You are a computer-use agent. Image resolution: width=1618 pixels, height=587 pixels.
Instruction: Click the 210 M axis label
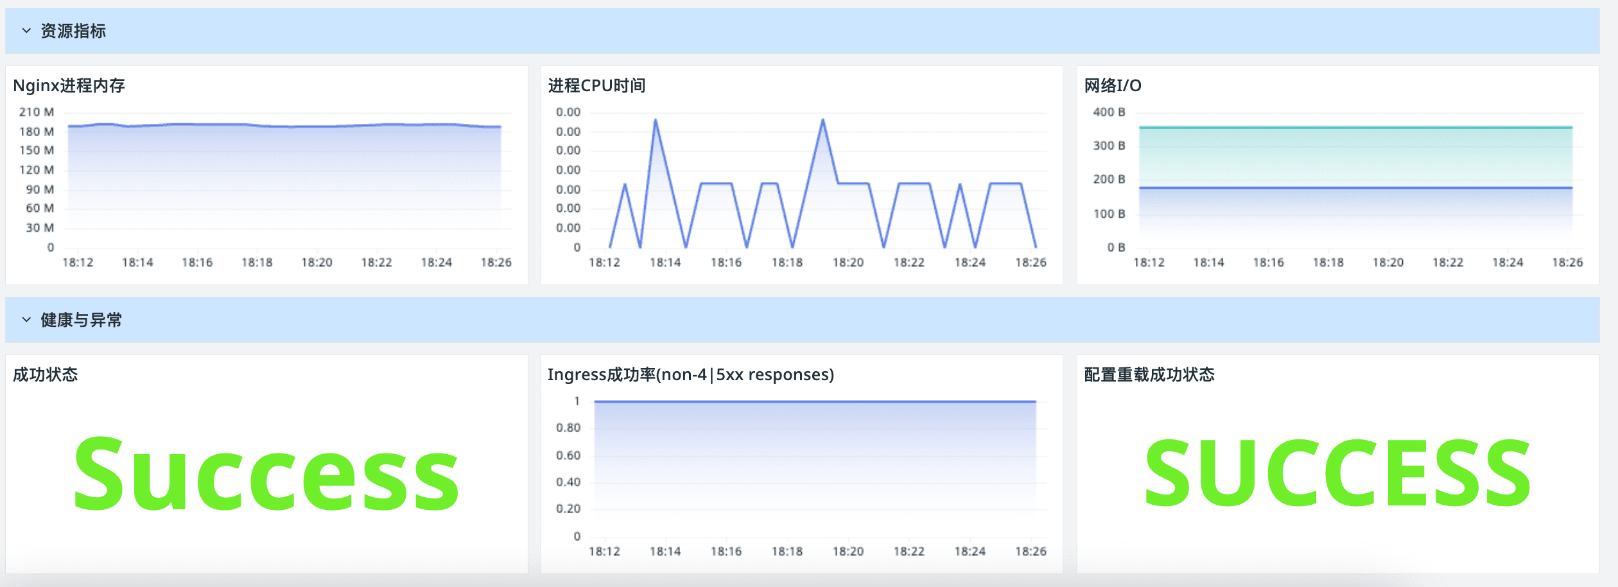tap(37, 112)
